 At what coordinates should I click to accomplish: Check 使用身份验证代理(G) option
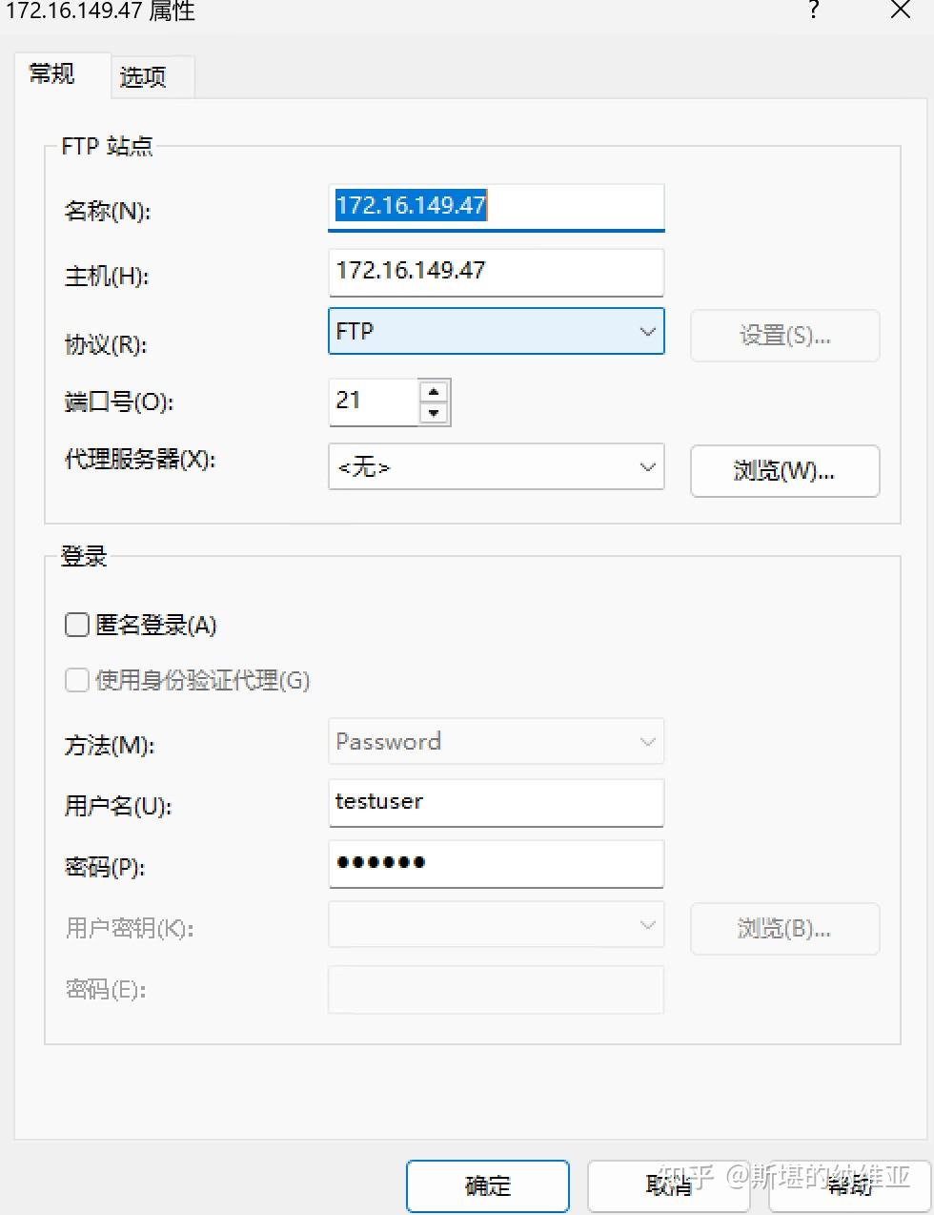(76, 680)
